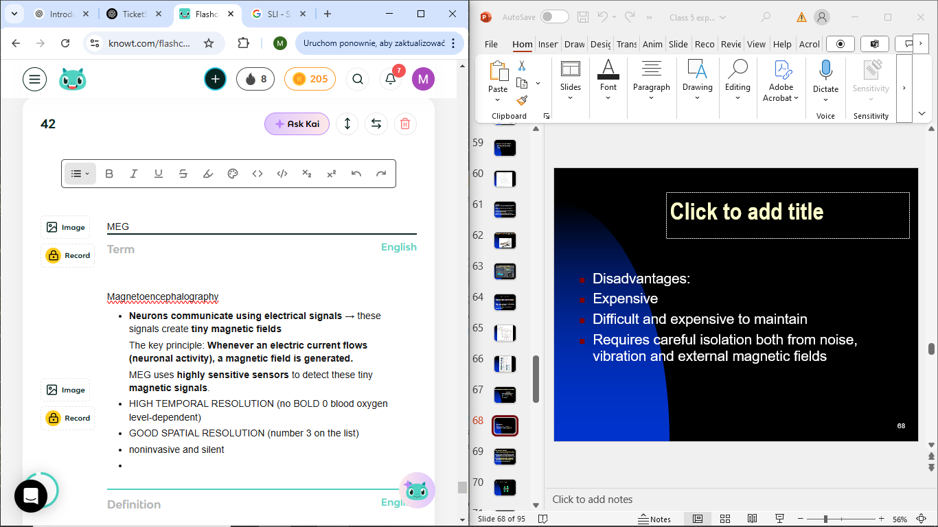The width and height of the screenshot is (938, 527).
Task: Expand the Chrome tab search dropdown
Action: point(15,14)
